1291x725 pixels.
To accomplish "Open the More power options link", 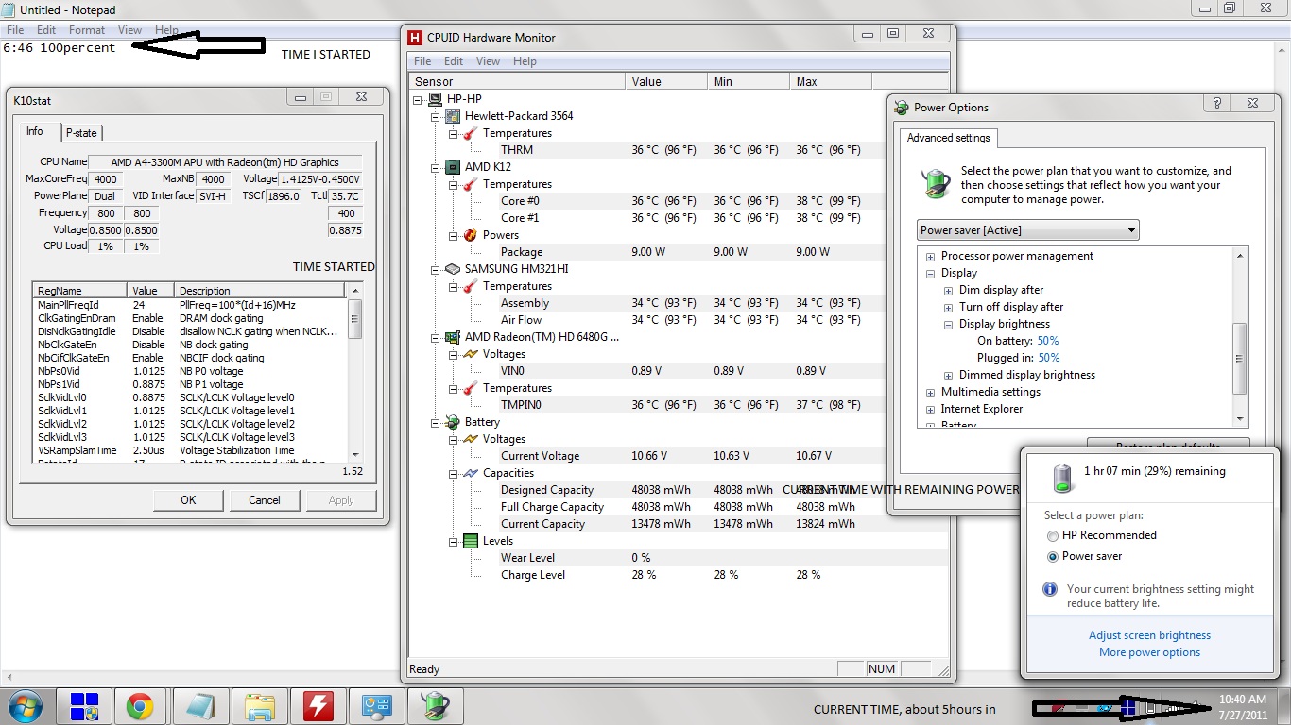I will [x=1149, y=652].
